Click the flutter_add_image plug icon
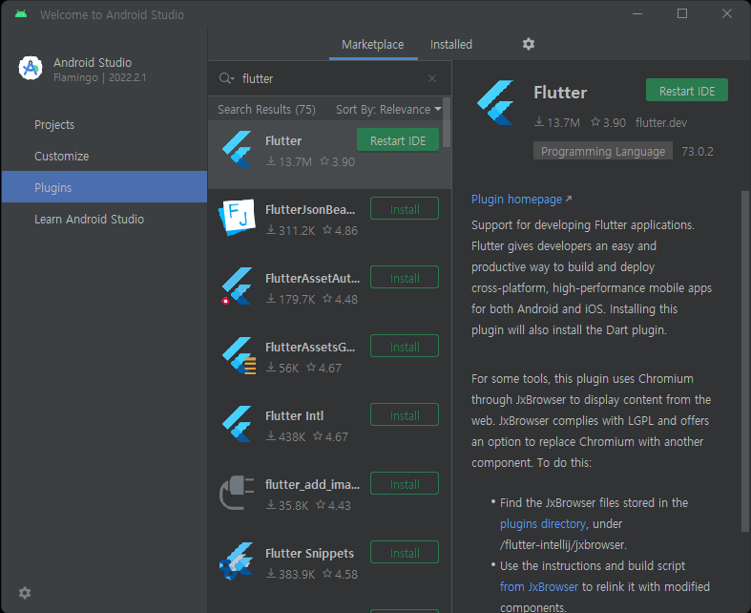 tap(237, 493)
